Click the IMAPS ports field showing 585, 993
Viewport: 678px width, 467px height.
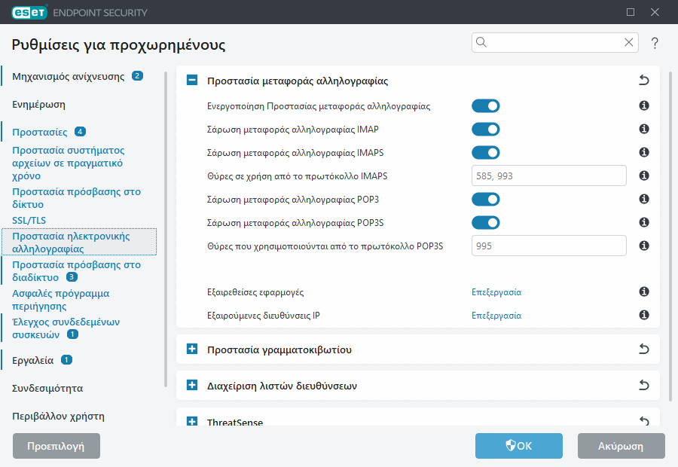coord(548,176)
